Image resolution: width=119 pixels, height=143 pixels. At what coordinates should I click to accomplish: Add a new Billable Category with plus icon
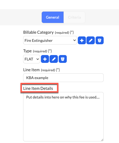click(82, 40)
